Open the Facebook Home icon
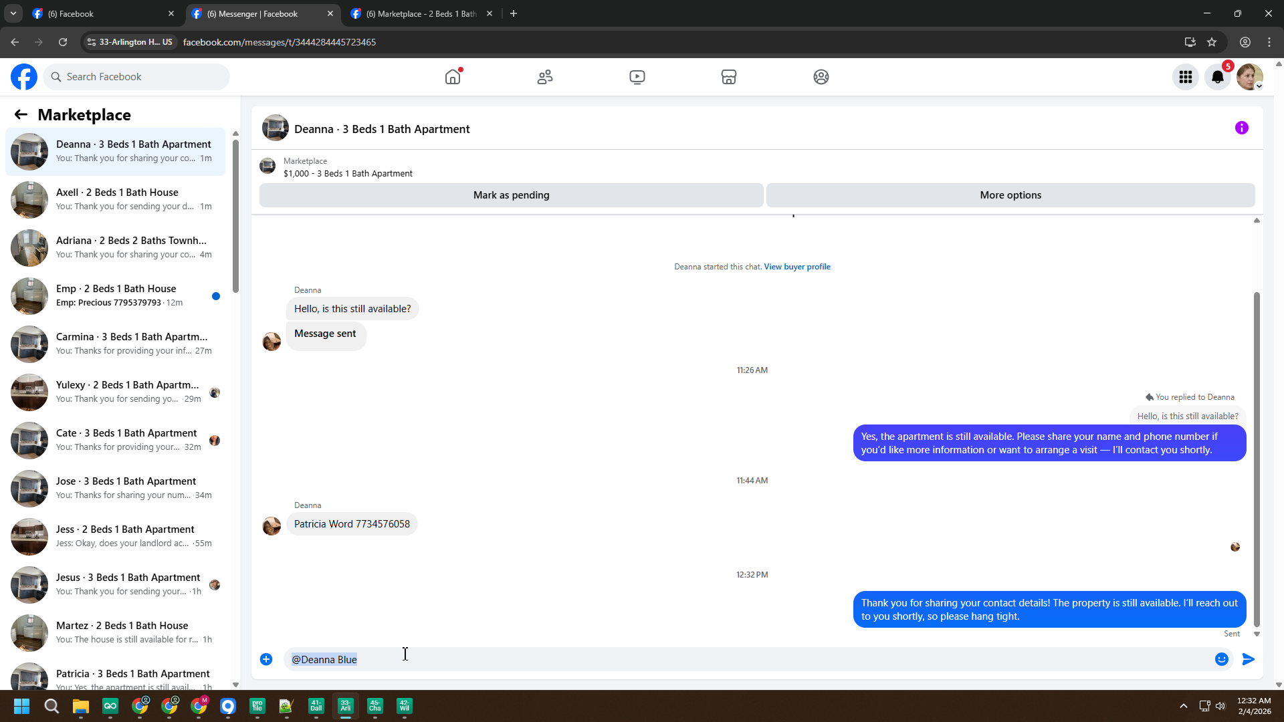 (x=453, y=77)
